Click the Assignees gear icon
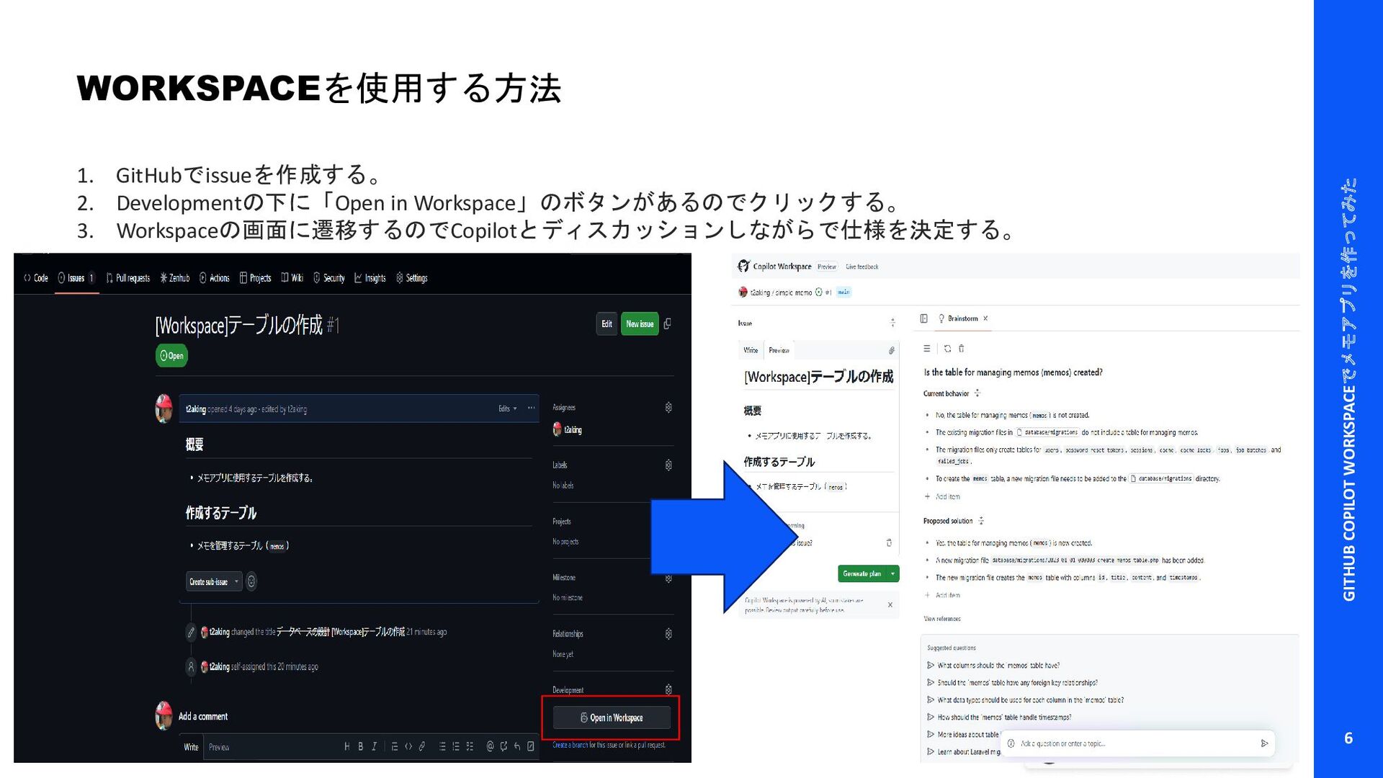 coord(668,408)
